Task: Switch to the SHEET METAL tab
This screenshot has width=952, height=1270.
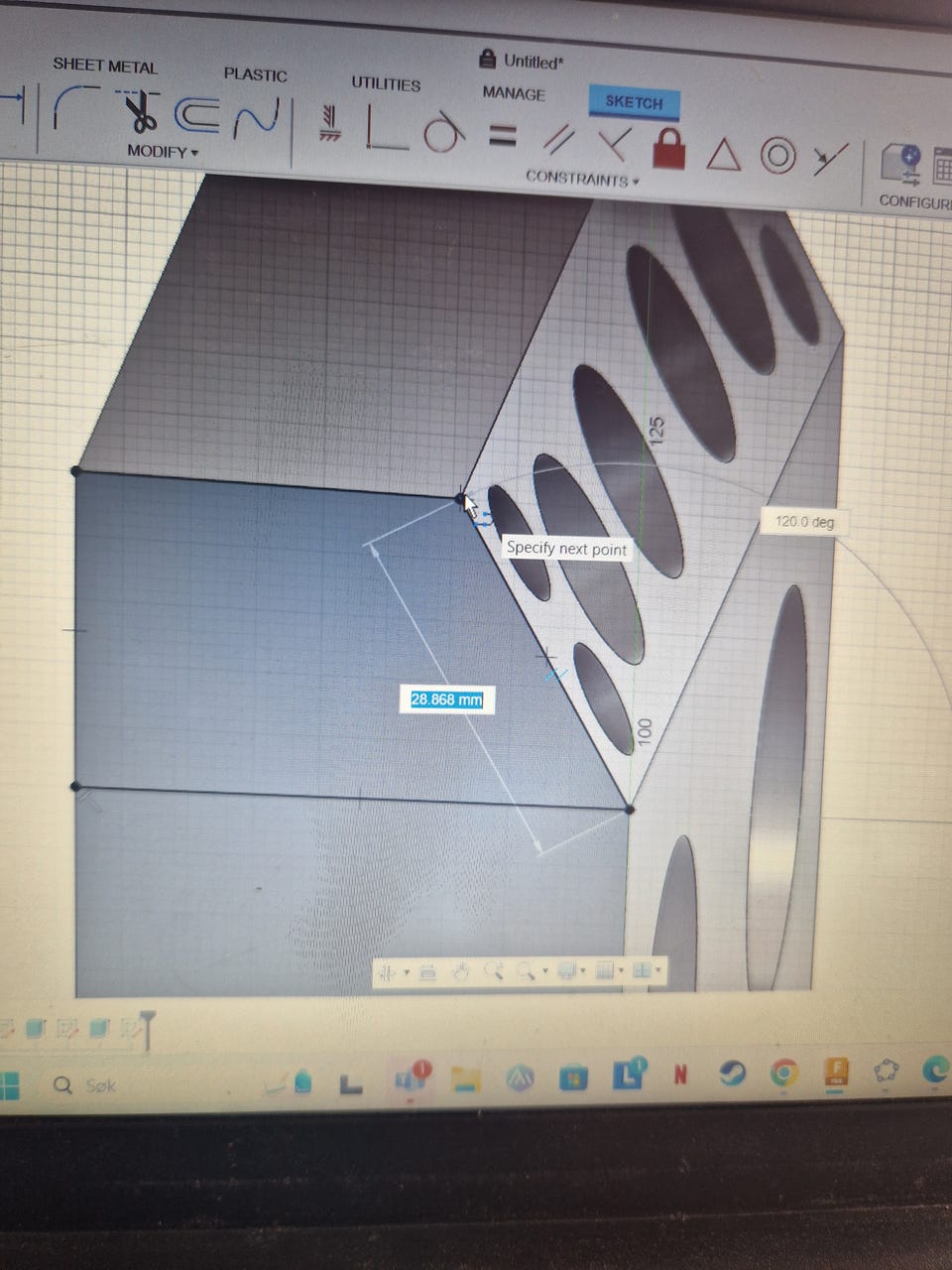Action: [105, 65]
